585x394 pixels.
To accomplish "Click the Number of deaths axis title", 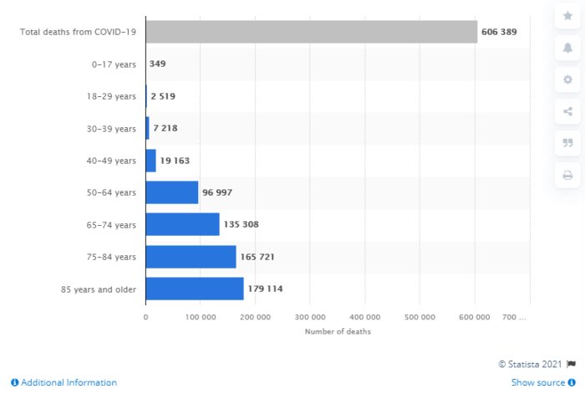I will [x=338, y=331].
